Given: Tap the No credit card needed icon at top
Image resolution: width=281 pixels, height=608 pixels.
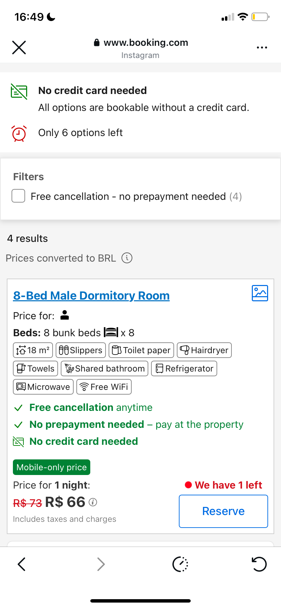Looking at the screenshot, I should coord(19,92).
